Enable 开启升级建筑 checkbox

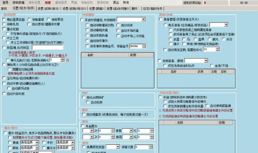[82, 20]
